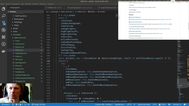Click line number 408 in the gutter

pyautogui.click(x=48, y=61)
